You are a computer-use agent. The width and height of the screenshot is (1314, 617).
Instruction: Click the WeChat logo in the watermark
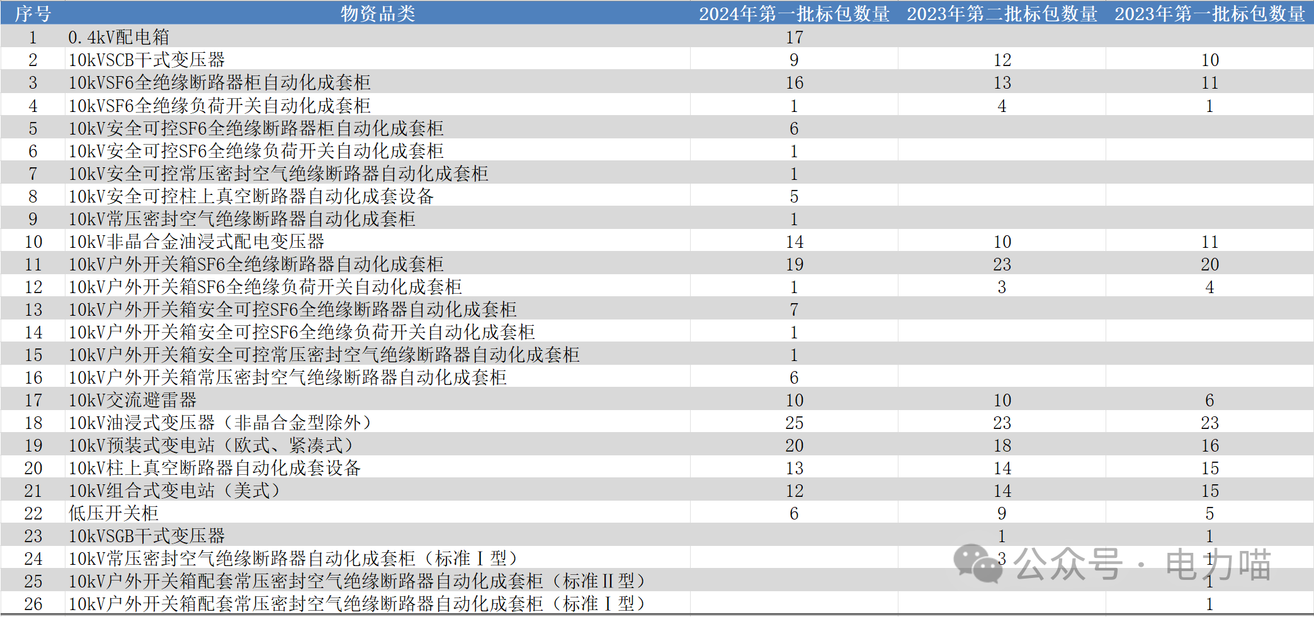pos(978,563)
